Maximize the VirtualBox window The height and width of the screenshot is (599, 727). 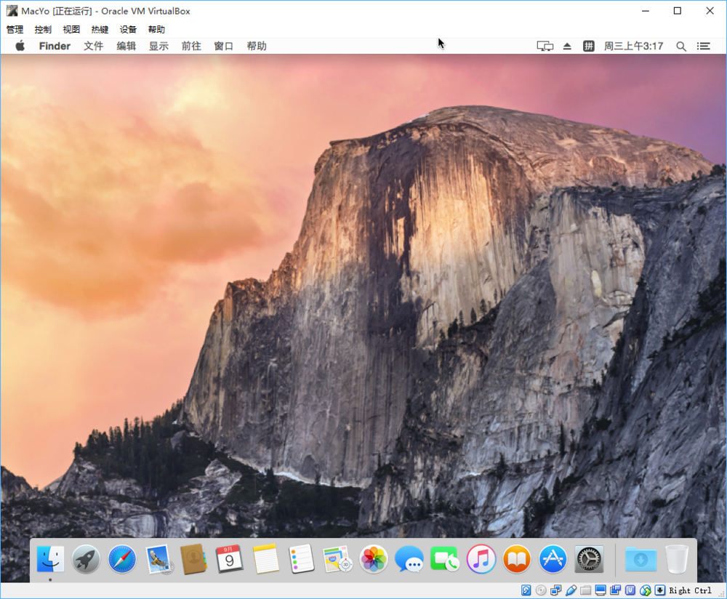pyautogui.click(x=678, y=11)
